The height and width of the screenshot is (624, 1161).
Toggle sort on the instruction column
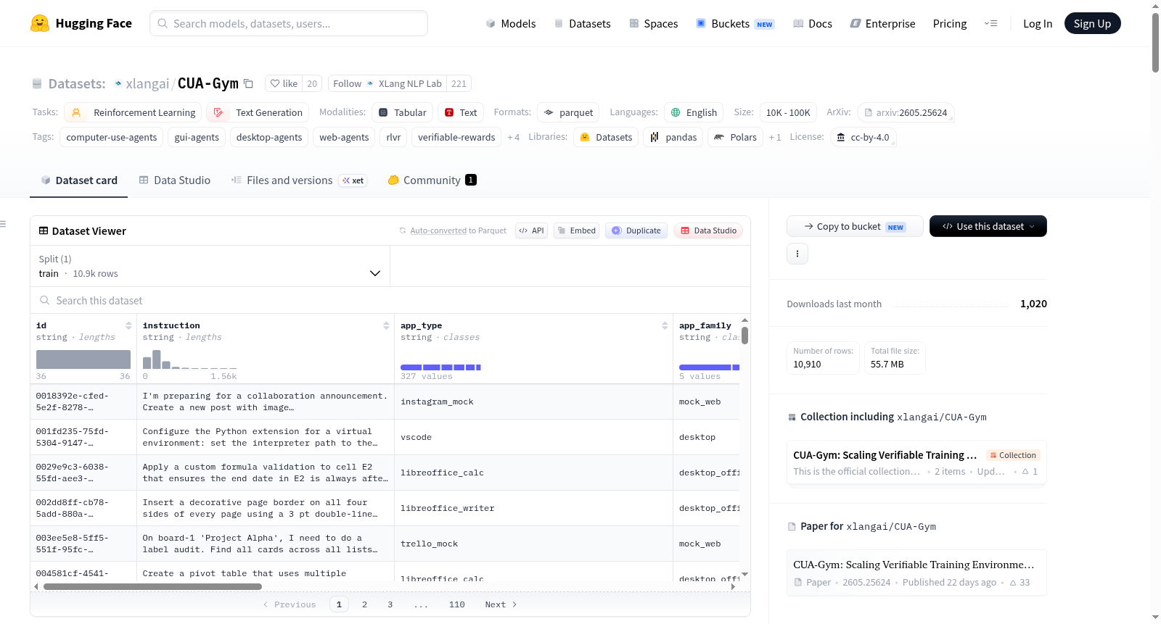pyautogui.click(x=386, y=325)
